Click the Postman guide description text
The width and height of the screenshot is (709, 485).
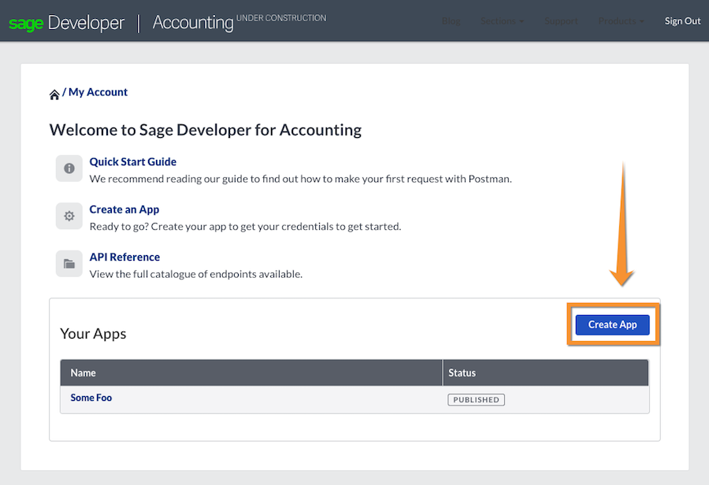(x=301, y=179)
